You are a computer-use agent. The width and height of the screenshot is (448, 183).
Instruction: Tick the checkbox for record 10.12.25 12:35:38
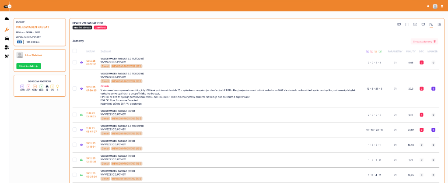click(x=74, y=160)
